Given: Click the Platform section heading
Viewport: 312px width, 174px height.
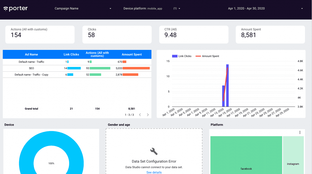Looking at the screenshot, I should [x=217, y=125].
